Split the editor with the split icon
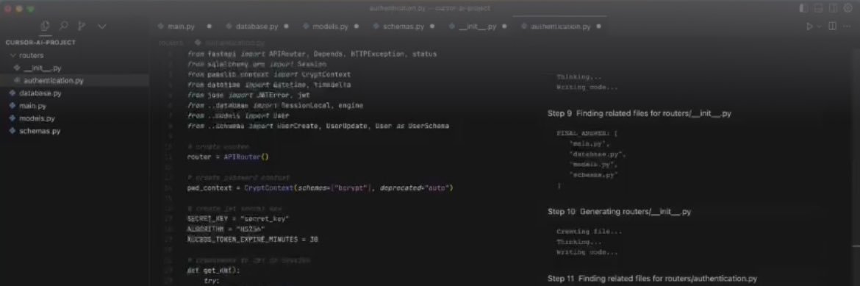Viewport: 860px width, 286px height. [x=832, y=26]
